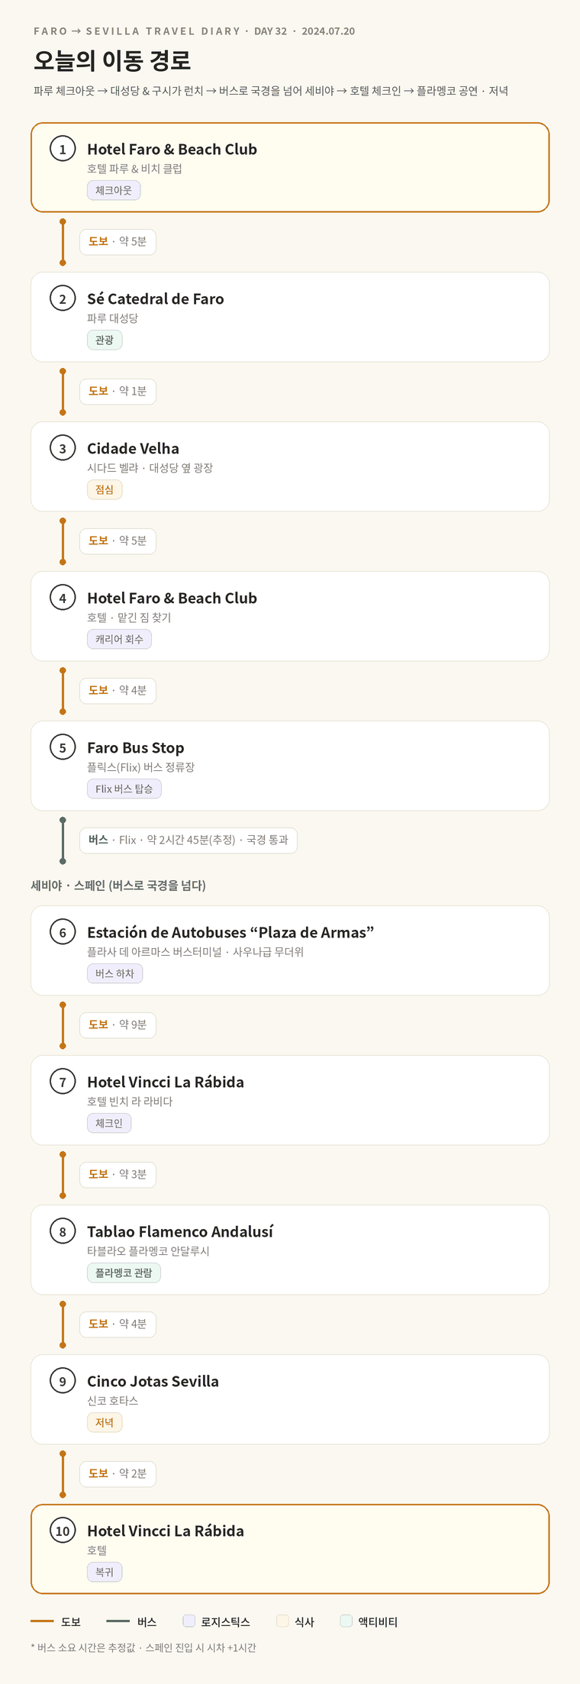Screen dimensions: 580x1684
Task: Click the step 3 circle for Cidade Velha
Action: (63, 448)
